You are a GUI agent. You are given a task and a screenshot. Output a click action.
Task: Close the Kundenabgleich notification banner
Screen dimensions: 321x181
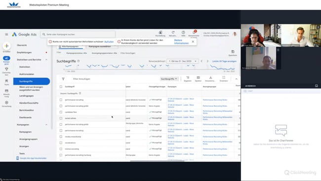click(193, 42)
